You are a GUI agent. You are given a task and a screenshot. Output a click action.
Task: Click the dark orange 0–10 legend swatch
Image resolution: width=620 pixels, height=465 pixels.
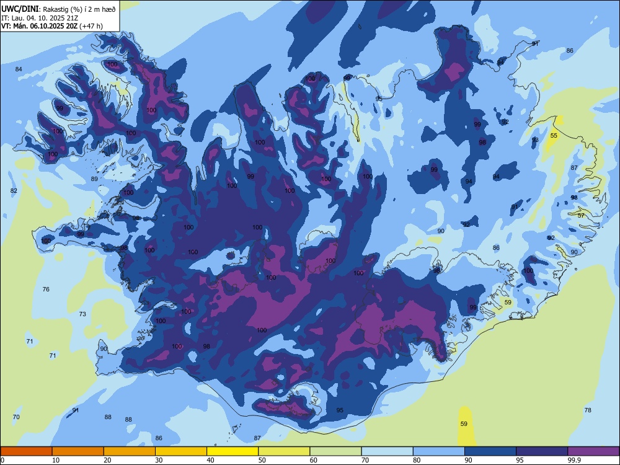(x=26, y=451)
